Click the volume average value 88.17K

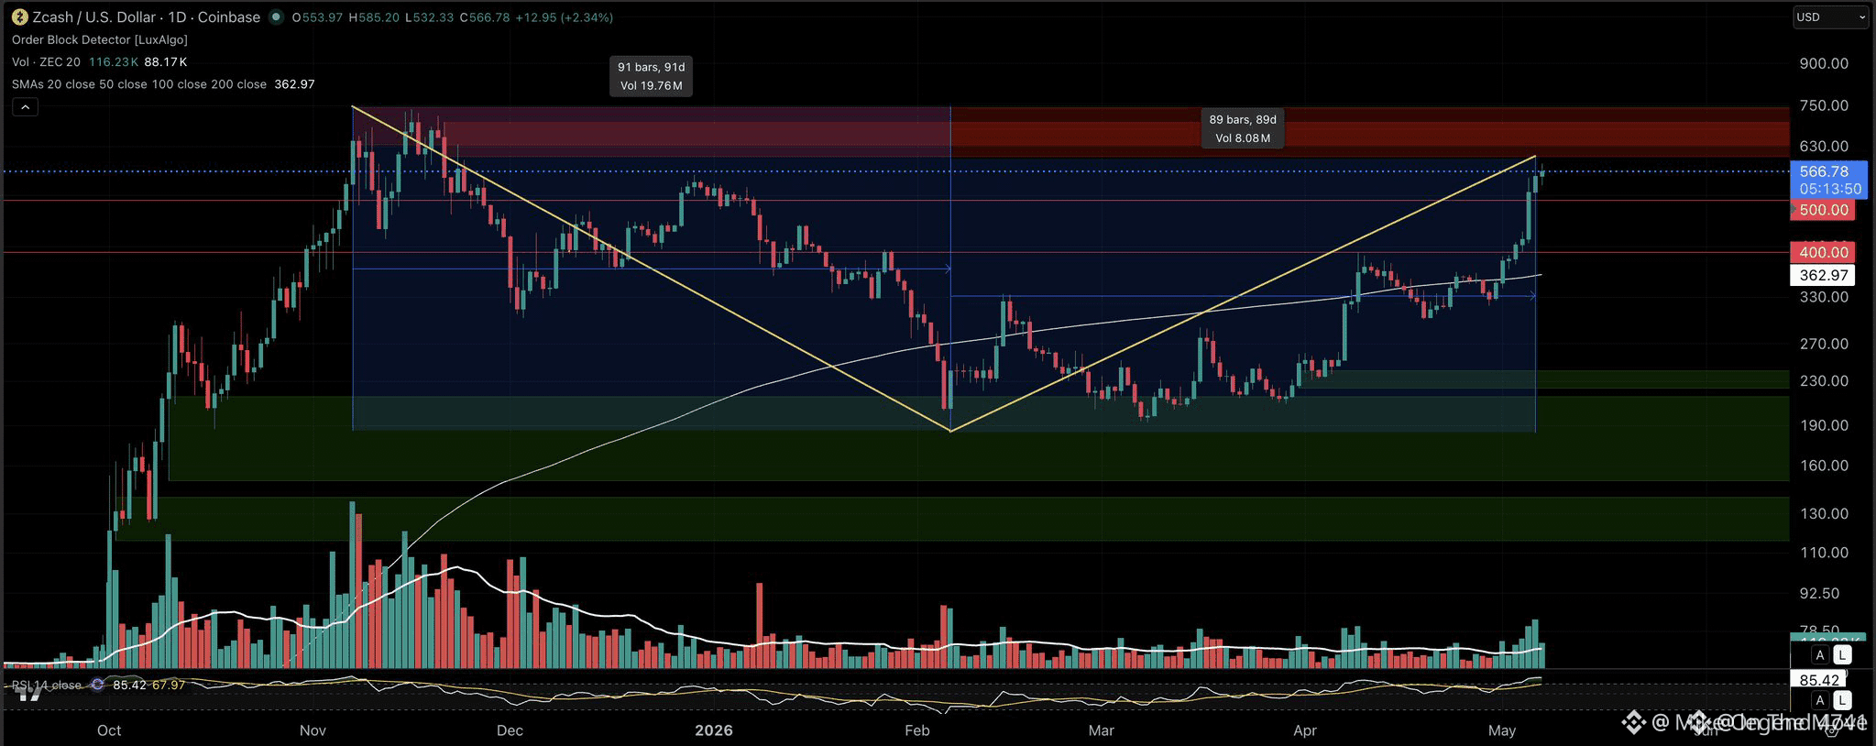click(166, 61)
